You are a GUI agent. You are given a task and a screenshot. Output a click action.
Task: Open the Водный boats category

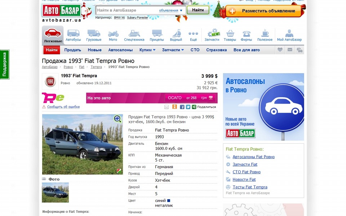click(x=176, y=35)
